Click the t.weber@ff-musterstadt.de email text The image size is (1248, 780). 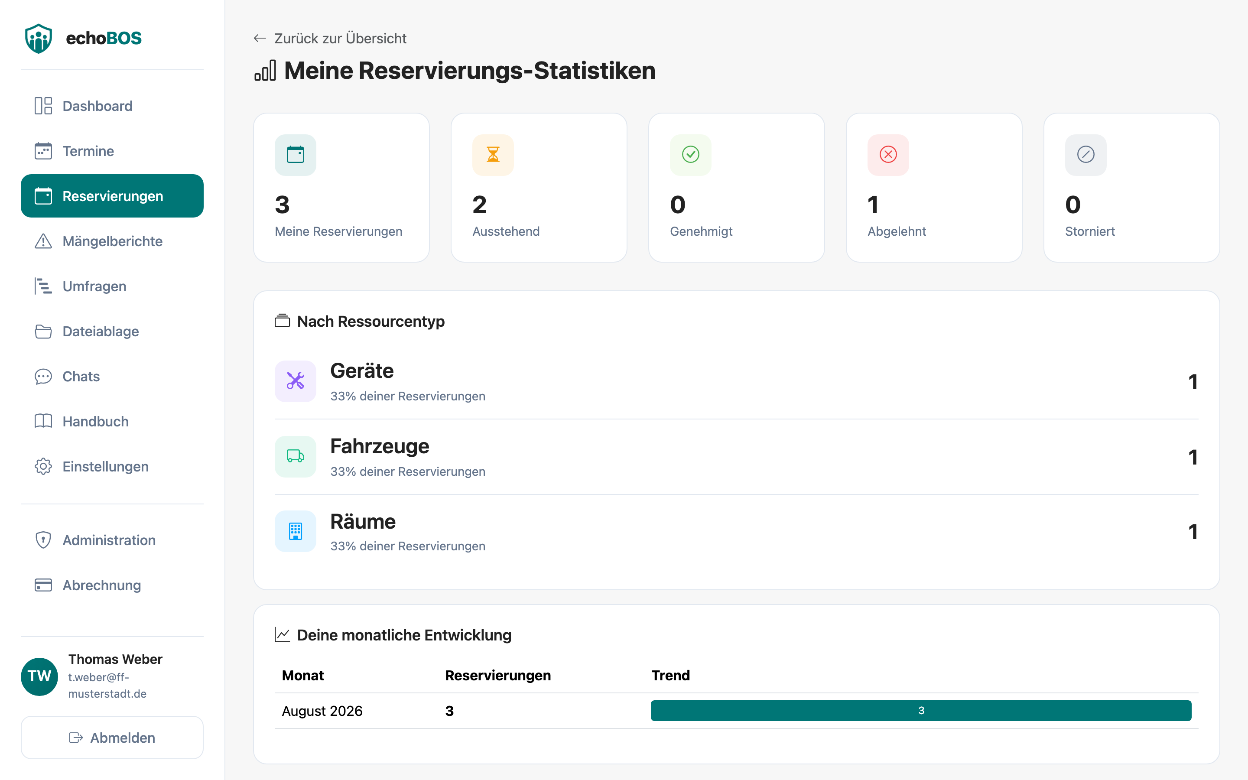(x=107, y=686)
